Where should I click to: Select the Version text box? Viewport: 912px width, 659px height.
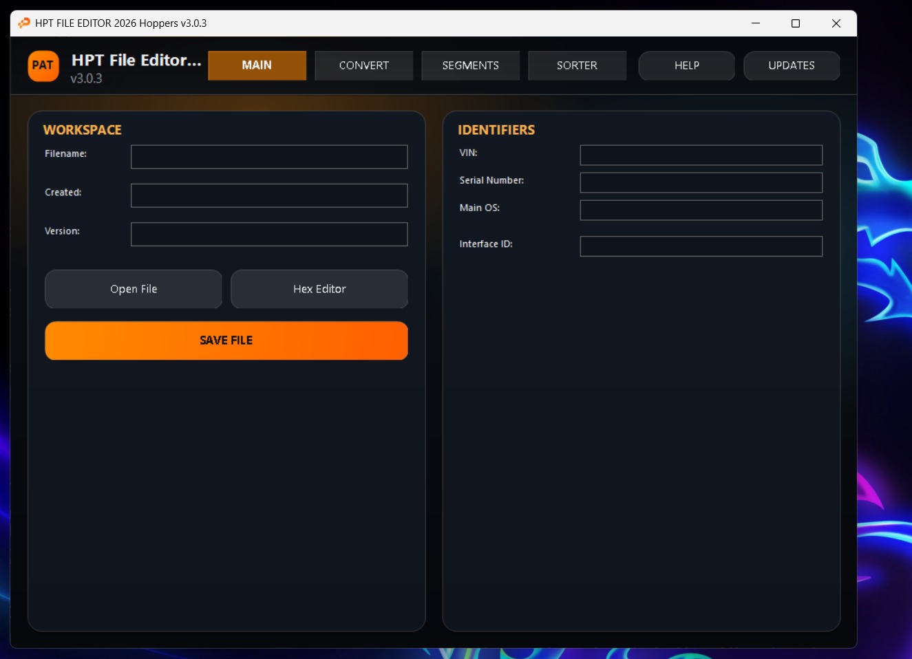(269, 234)
